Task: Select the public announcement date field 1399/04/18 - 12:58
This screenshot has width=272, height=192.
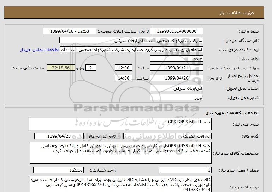Action: click(x=69, y=31)
